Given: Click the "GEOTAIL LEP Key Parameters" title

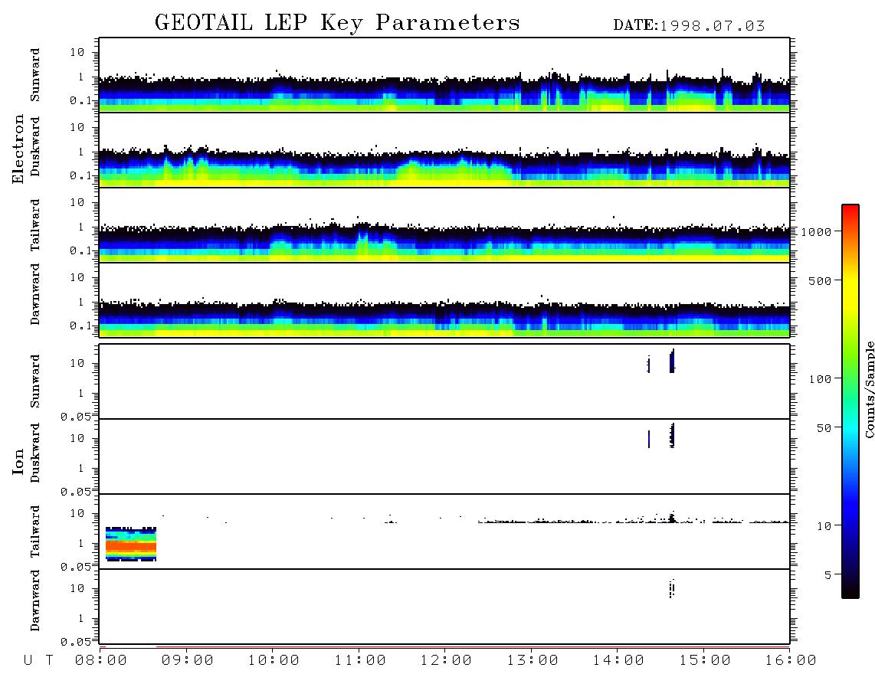Looking at the screenshot, I should [x=337, y=23].
